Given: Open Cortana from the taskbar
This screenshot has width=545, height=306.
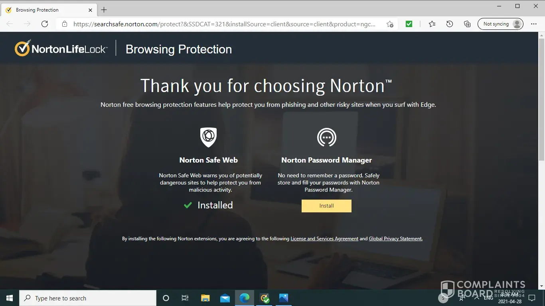Looking at the screenshot, I should tap(166, 298).
